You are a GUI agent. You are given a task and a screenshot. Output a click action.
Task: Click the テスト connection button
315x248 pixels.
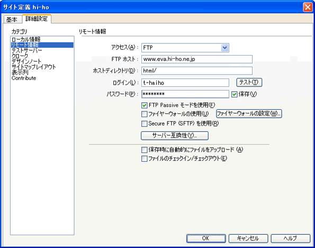click(x=249, y=82)
